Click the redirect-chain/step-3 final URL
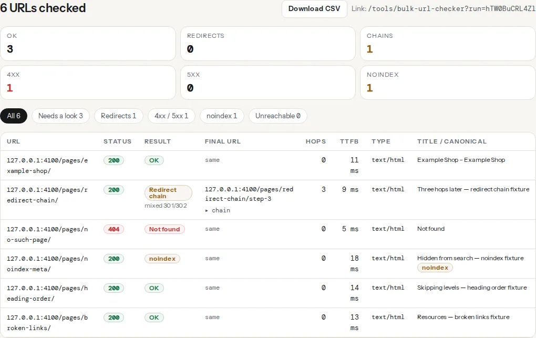 tap(249, 194)
